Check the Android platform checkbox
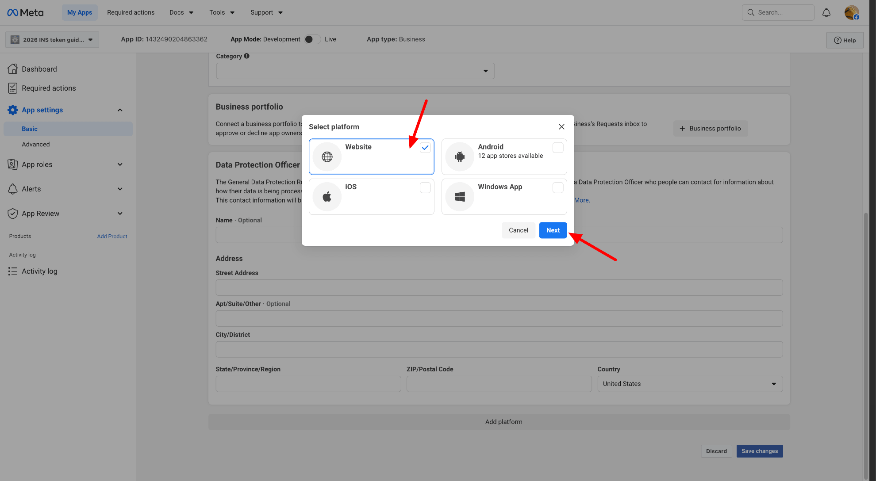876x481 pixels. [x=558, y=148]
